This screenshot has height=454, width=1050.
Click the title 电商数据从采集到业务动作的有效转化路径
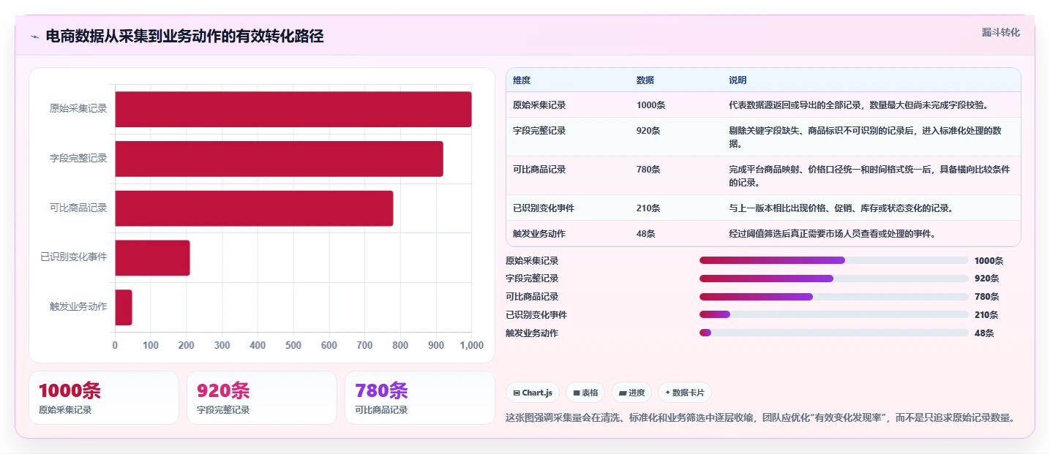[184, 37]
